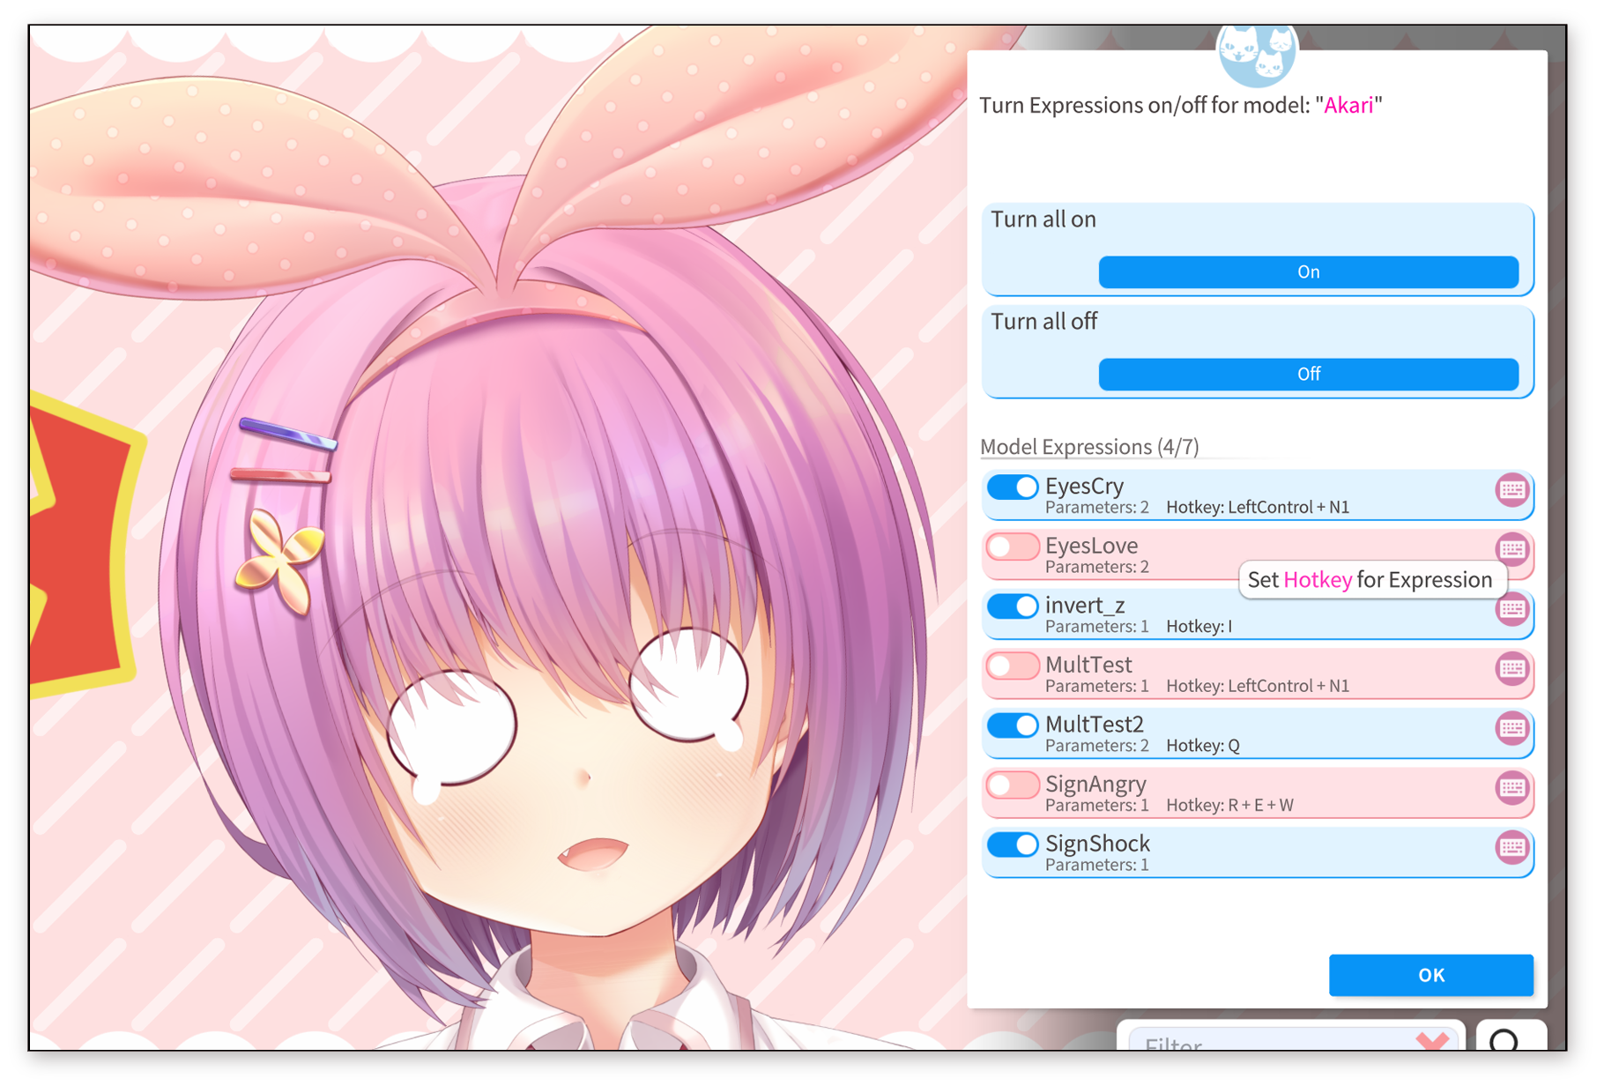
Task: Disable the EyesCry expression toggle
Action: [x=1012, y=487]
